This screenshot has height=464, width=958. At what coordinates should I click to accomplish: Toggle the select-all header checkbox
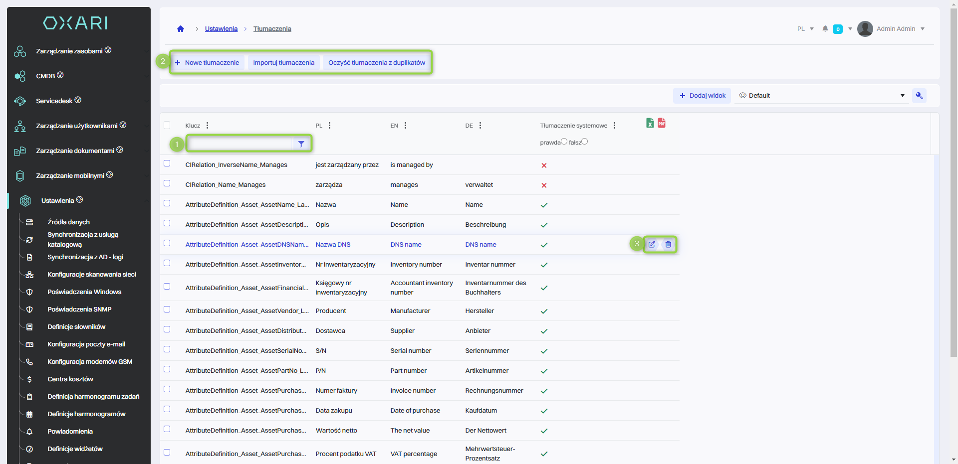tap(167, 125)
